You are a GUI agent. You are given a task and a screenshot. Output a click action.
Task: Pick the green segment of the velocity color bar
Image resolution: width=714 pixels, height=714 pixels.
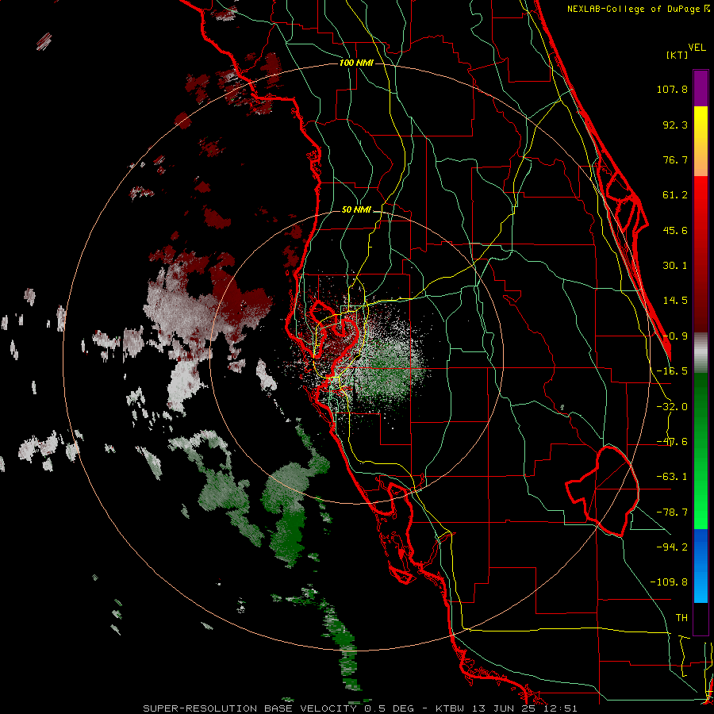[701, 451]
